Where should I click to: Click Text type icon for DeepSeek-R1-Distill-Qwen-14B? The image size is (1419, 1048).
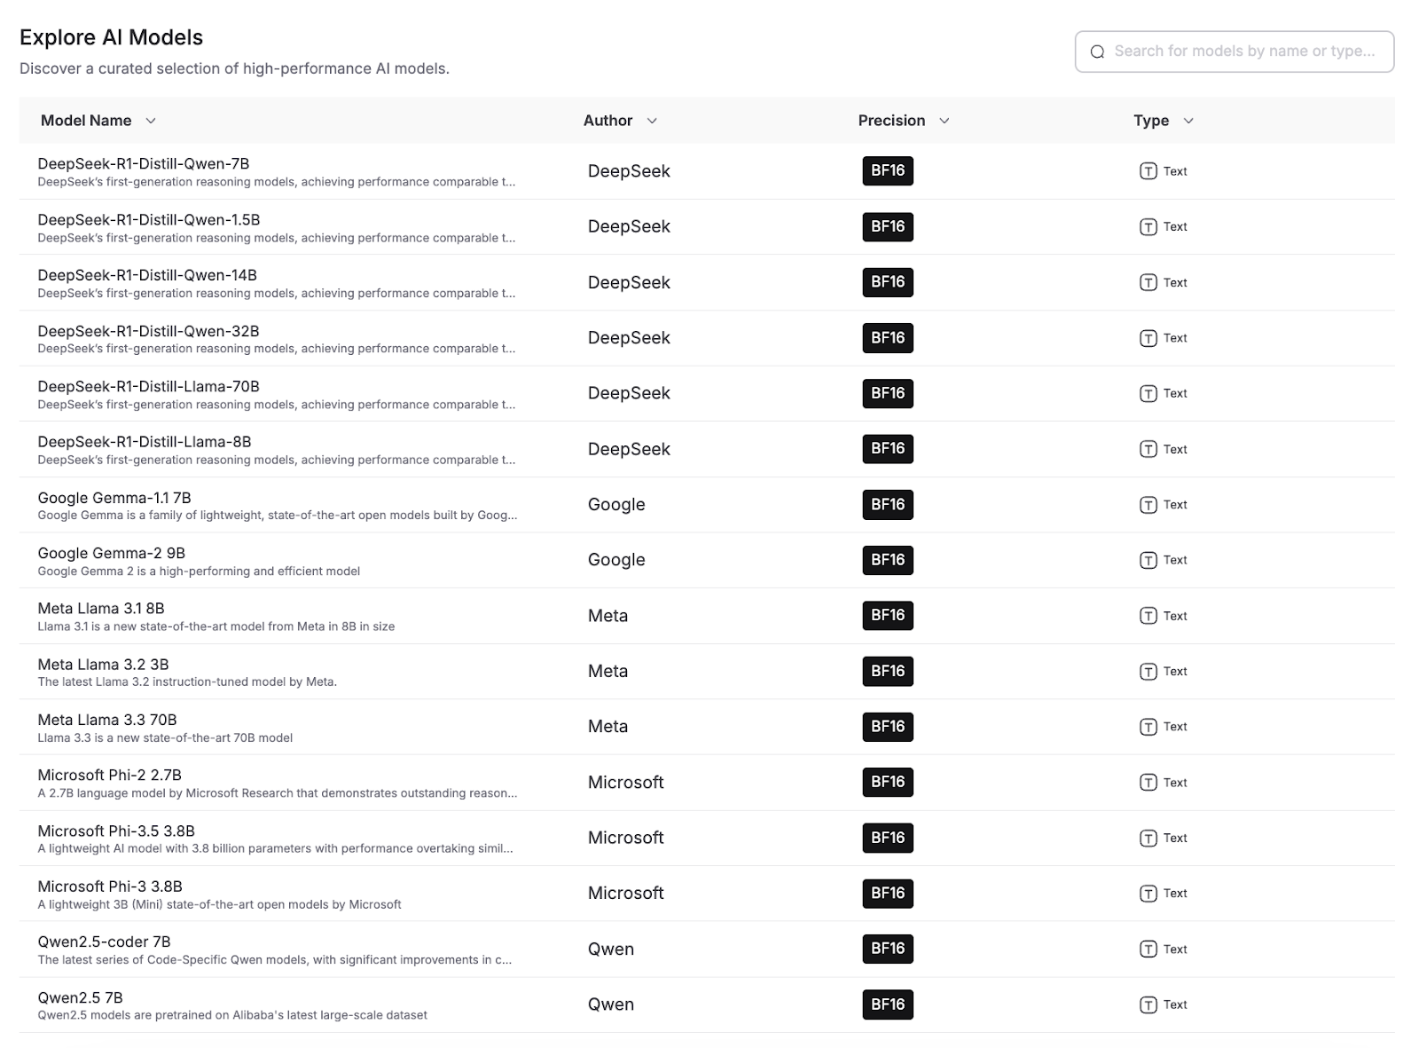1148,282
